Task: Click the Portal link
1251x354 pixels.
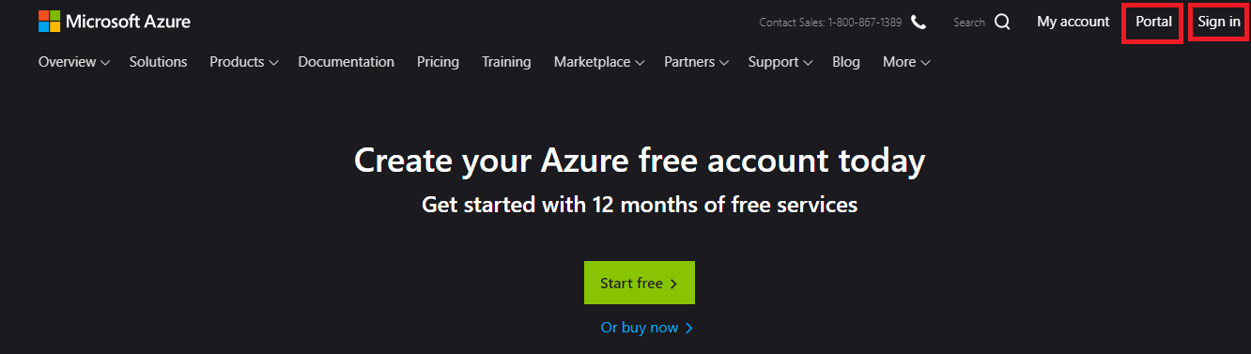Action: 1153,22
